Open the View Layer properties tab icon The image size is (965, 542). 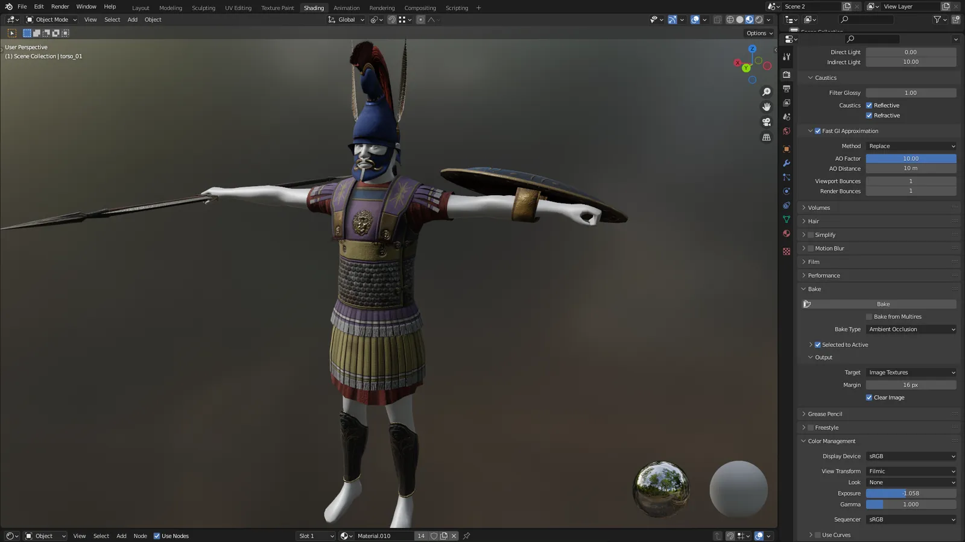pyautogui.click(x=786, y=103)
